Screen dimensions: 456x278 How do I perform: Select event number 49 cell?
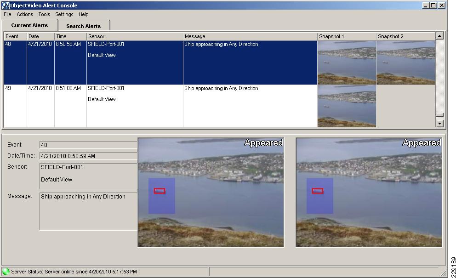pos(15,106)
